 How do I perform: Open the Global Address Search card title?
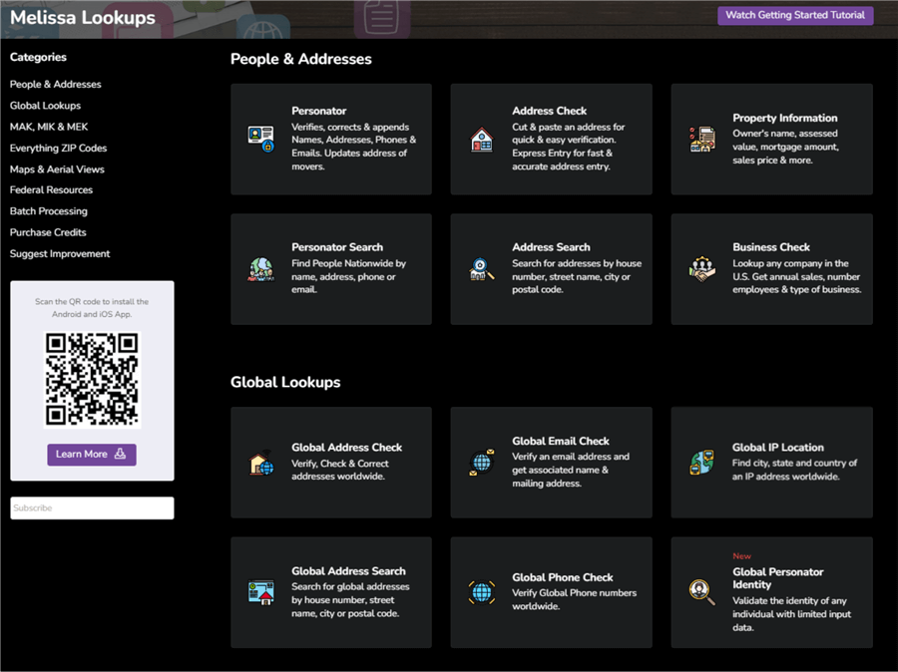pyautogui.click(x=348, y=570)
